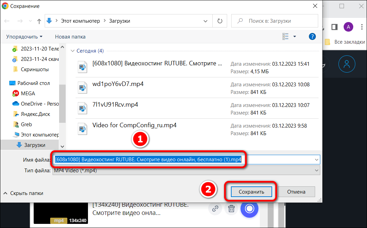This screenshot has width=367, height=228.
Task: Click the Отмена button
Action: (296, 192)
